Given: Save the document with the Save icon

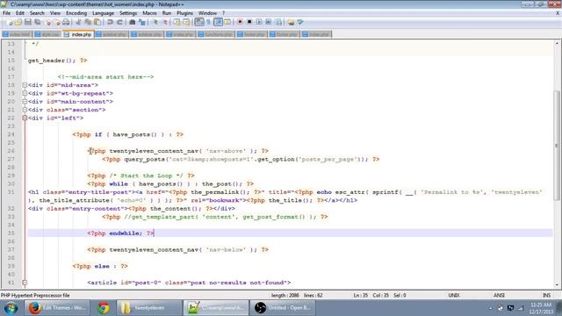Looking at the screenshot, I should pos(27,22).
